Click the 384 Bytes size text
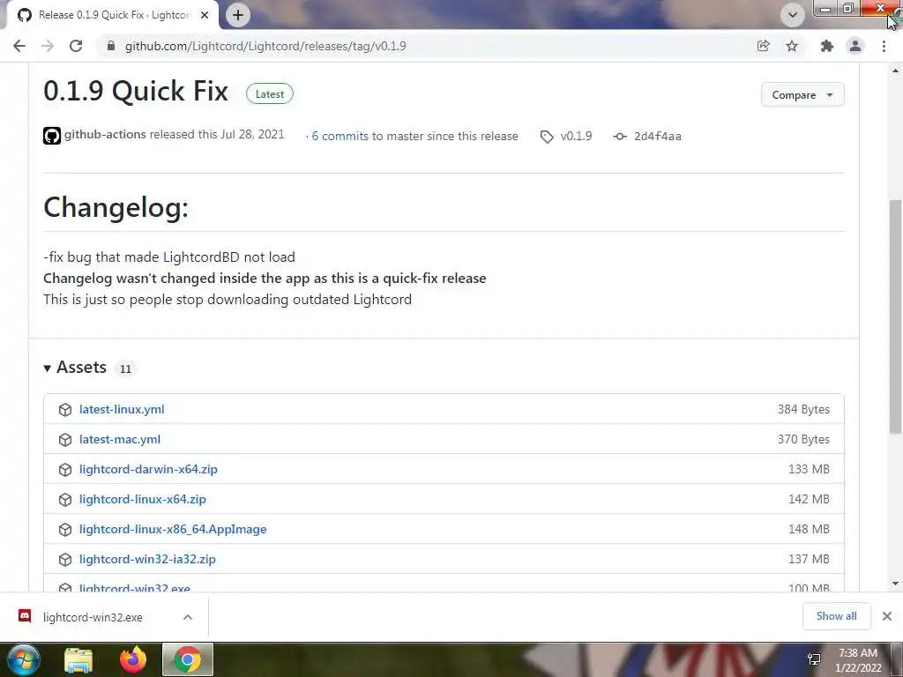903x677 pixels. [803, 409]
